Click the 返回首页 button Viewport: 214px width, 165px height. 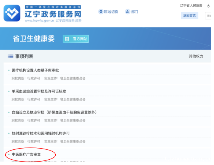pos(190,16)
